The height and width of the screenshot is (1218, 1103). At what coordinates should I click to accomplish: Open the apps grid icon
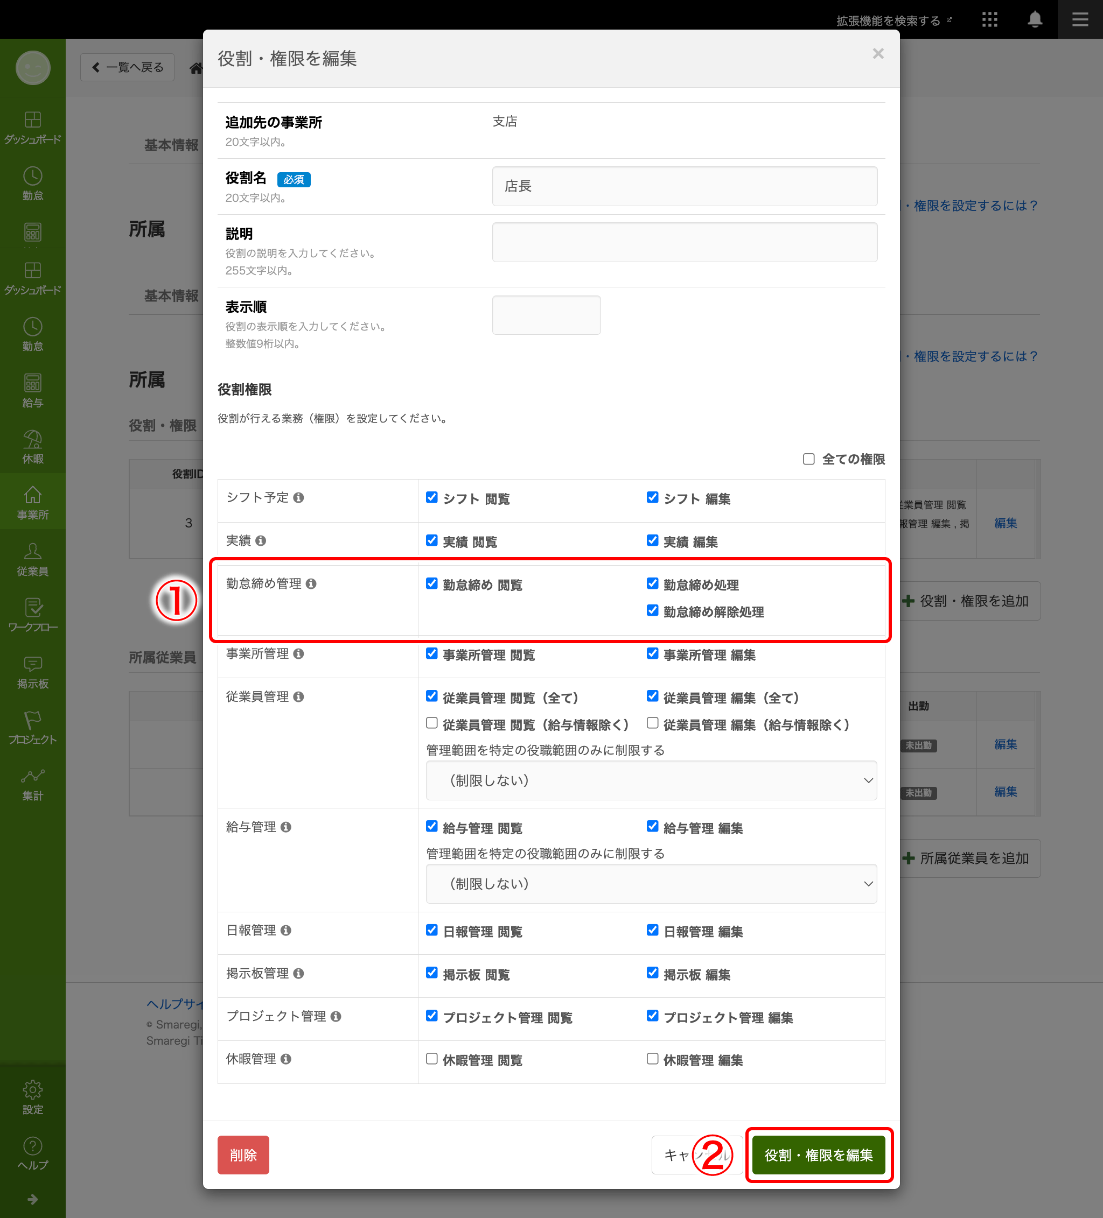click(989, 19)
